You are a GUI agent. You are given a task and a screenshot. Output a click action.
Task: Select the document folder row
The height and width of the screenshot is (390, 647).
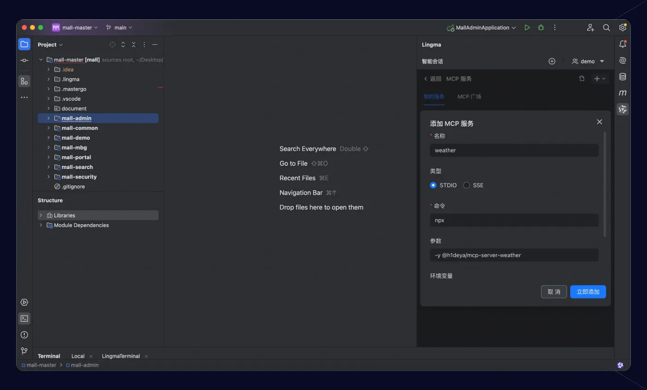pyautogui.click(x=98, y=109)
